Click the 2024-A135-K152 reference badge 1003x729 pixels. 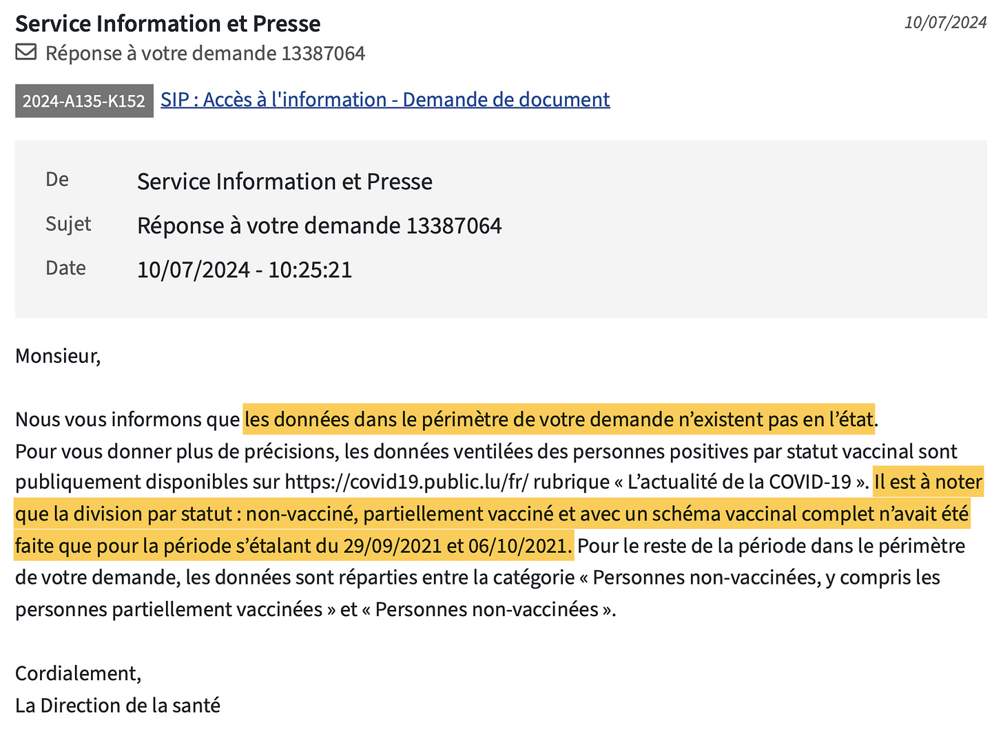tap(84, 101)
